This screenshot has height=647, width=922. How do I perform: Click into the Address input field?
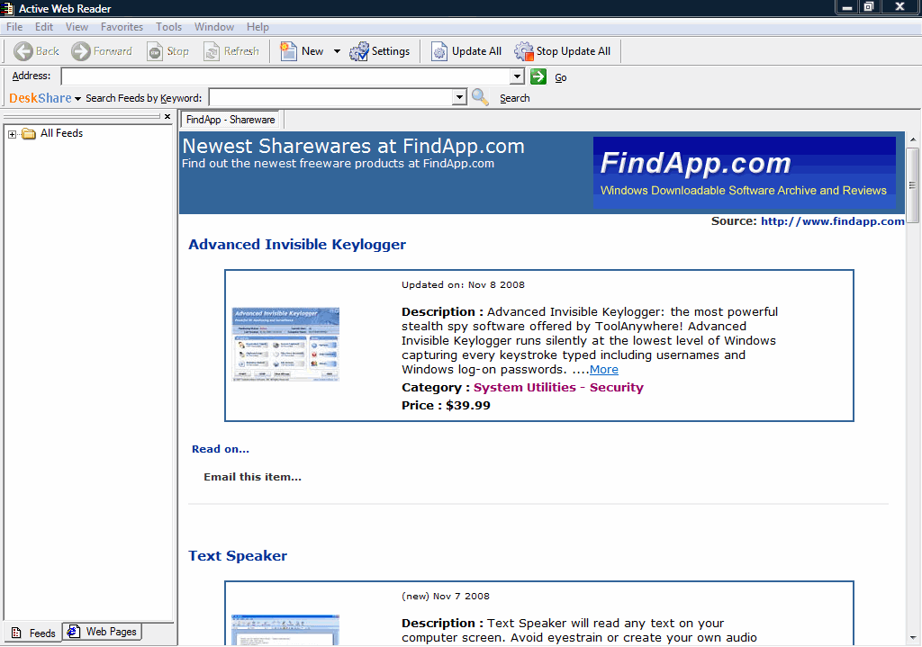click(x=285, y=76)
